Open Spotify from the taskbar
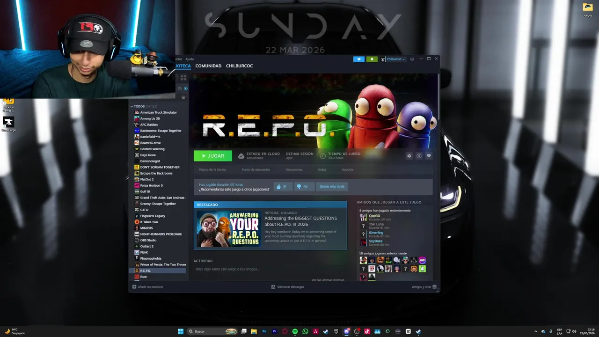The height and width of the screenshot is (337, 599). tap(295, 331)
